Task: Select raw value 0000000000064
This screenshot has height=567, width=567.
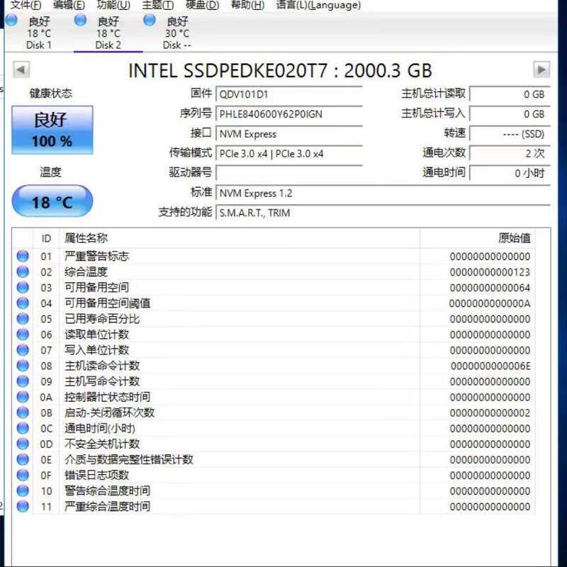Action: point(490,288)
